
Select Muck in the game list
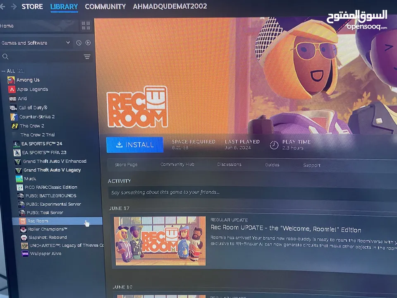click(30, 179)
